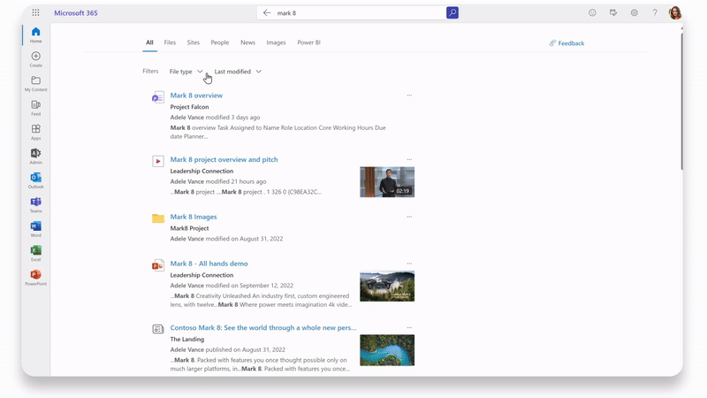Open more options for Mark 8 overview
This screenshot has height=398, width=707.
coord(409,96)
